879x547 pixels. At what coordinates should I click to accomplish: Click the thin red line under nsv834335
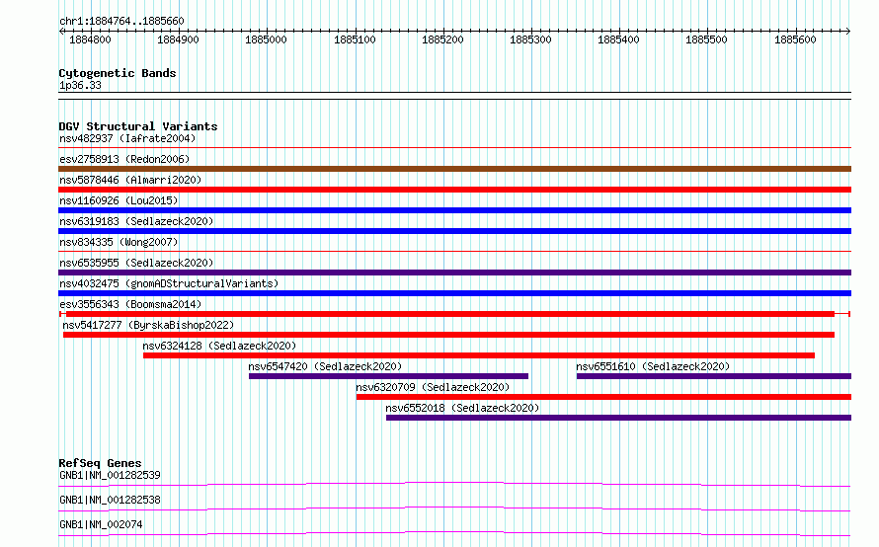pyautogui.click(x=454, y=252)
